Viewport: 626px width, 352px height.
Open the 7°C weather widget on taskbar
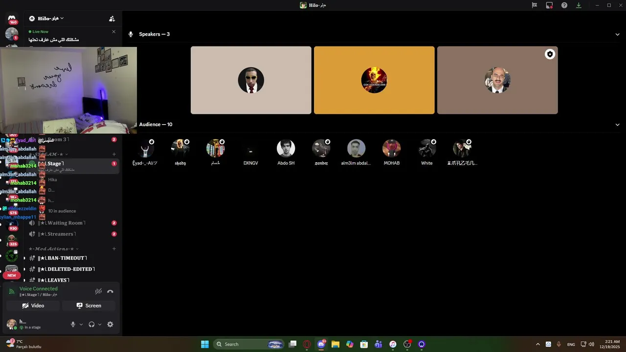(23, 344)
